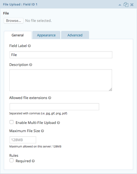The width and height of the screenshot is (137, 174).
Task: Switch to the Appearance tab
Action: click(x=46, y=35)
